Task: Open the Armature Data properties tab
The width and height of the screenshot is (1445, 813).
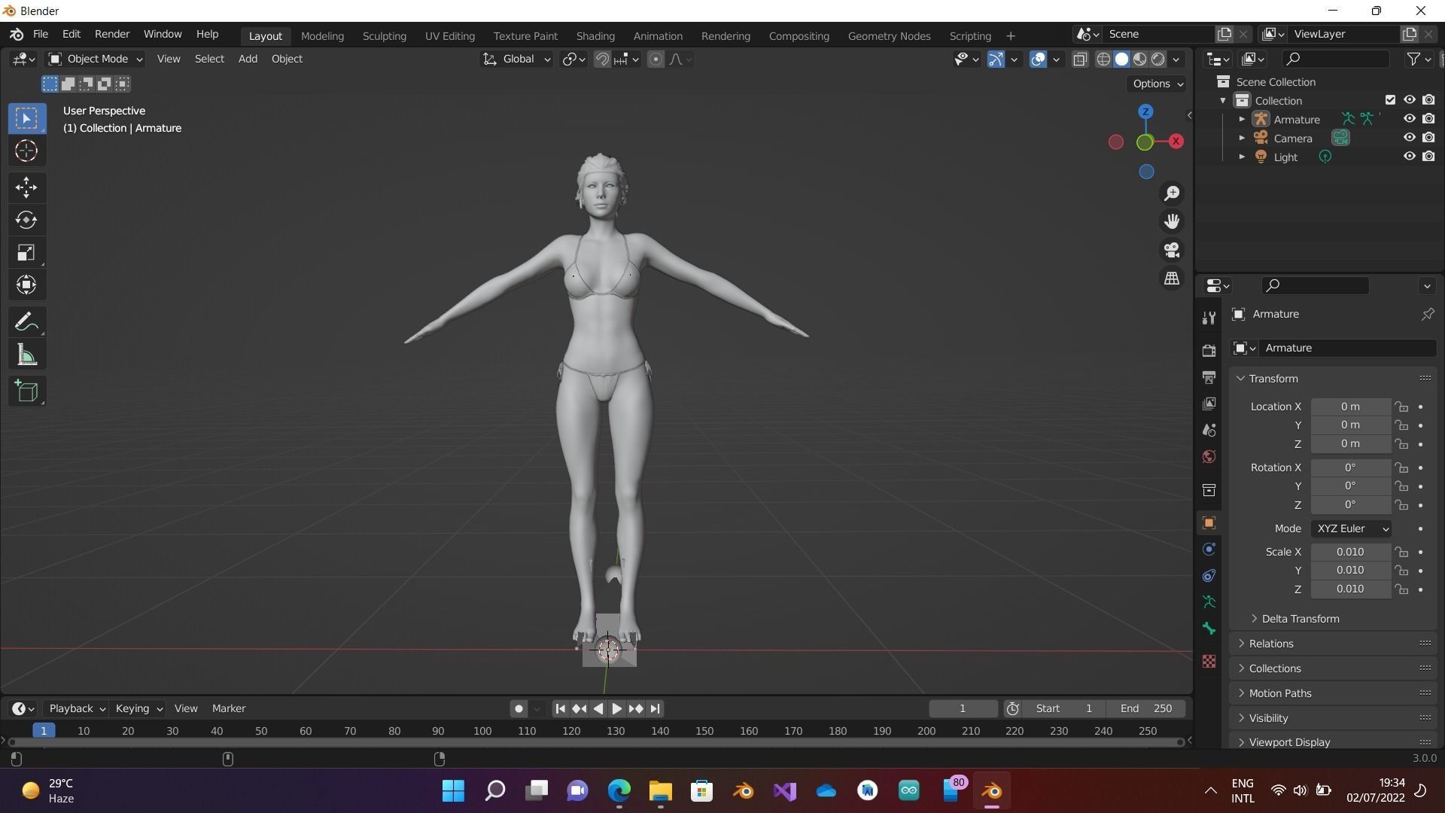Action: (x=1209, y=602)
